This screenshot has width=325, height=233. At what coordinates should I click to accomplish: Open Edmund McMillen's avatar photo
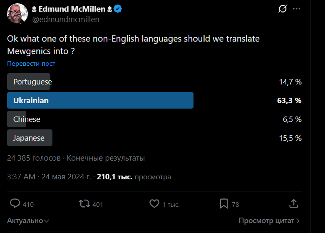pos(17,14)
